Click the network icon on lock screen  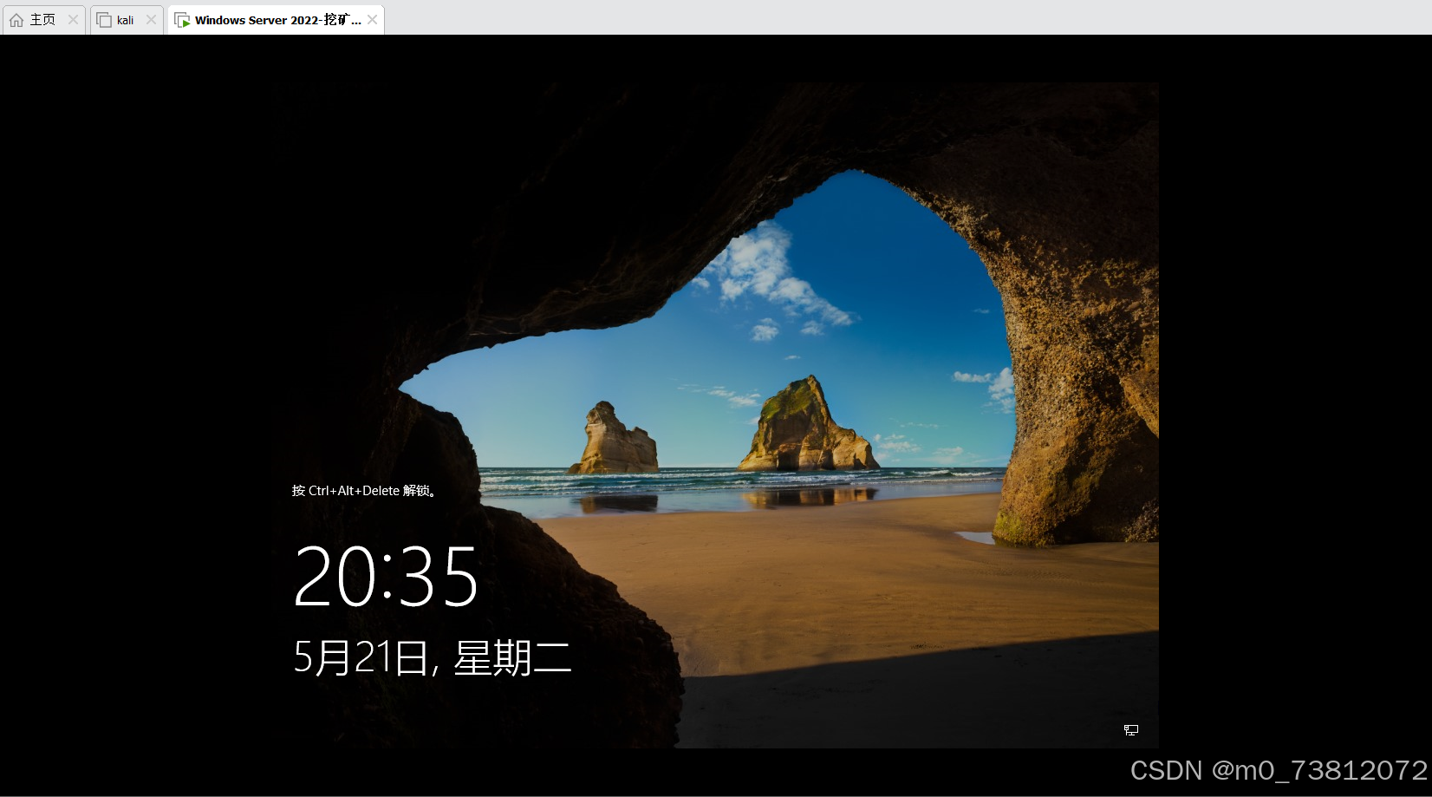[x=1131, y=730]
